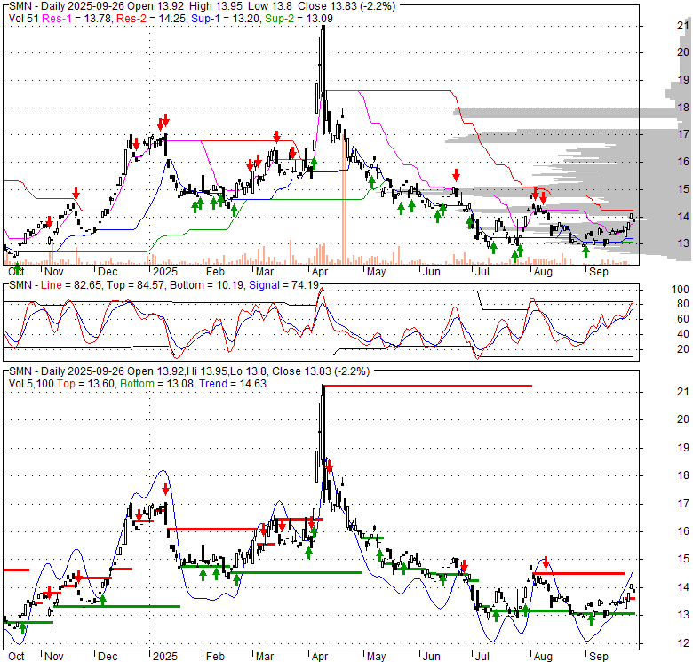Click the long red resistance bar at 21 in trend chart
693x662 pixels.
pyautogui.click(x=427, y=387)
